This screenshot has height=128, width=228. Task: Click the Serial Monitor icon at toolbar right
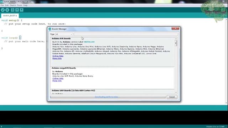(x=223, y=10)
